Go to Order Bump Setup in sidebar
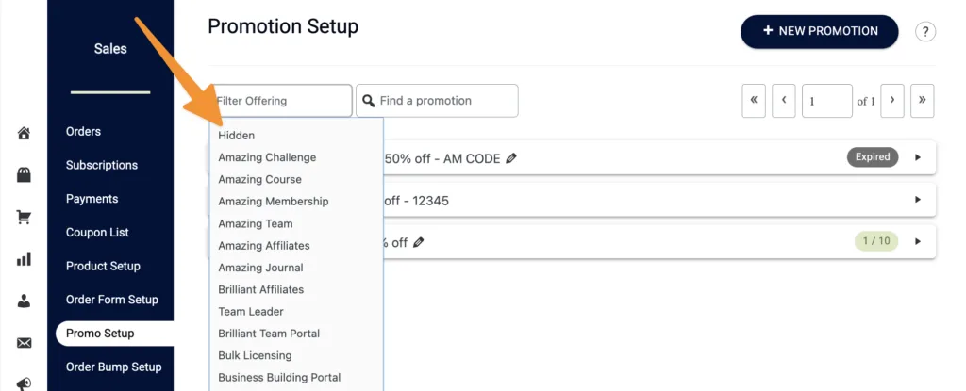 point(113,367)
